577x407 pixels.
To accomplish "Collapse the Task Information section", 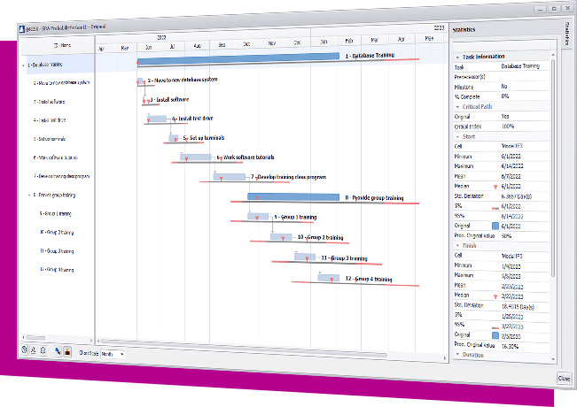I will click(457, 58).
